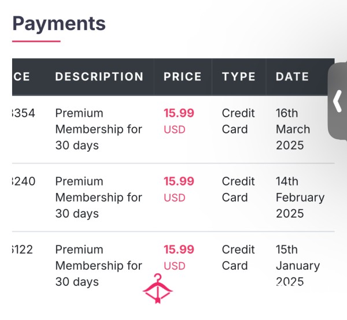Click the partially visible invoice column header
Screen dimensions: 347x320
tap(21, 77)
